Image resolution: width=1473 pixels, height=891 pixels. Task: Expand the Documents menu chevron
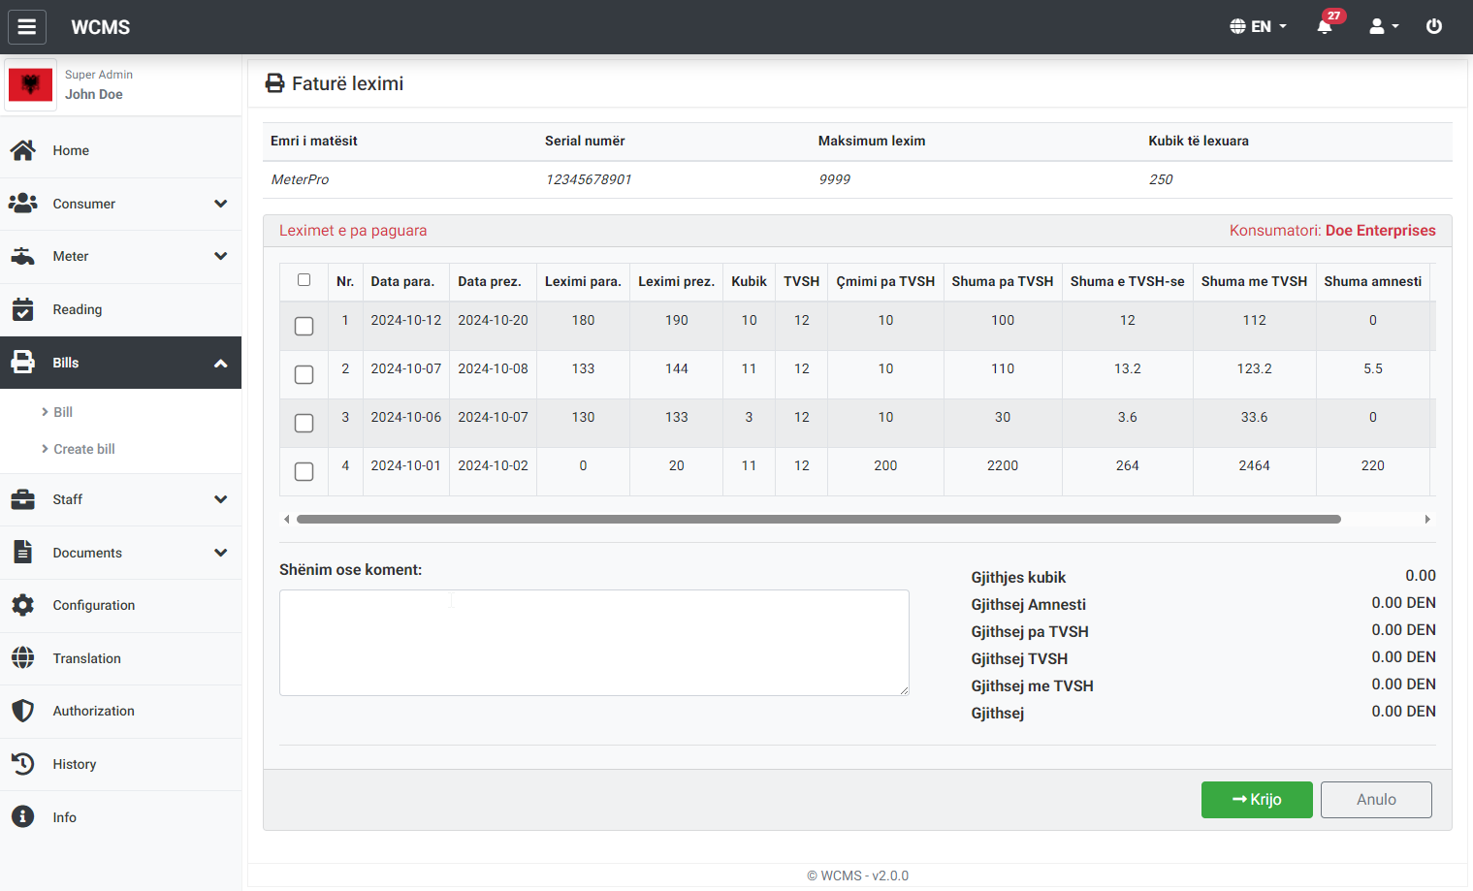tap(221, 553)
